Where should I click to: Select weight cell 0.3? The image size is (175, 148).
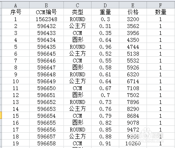point(105,19)
